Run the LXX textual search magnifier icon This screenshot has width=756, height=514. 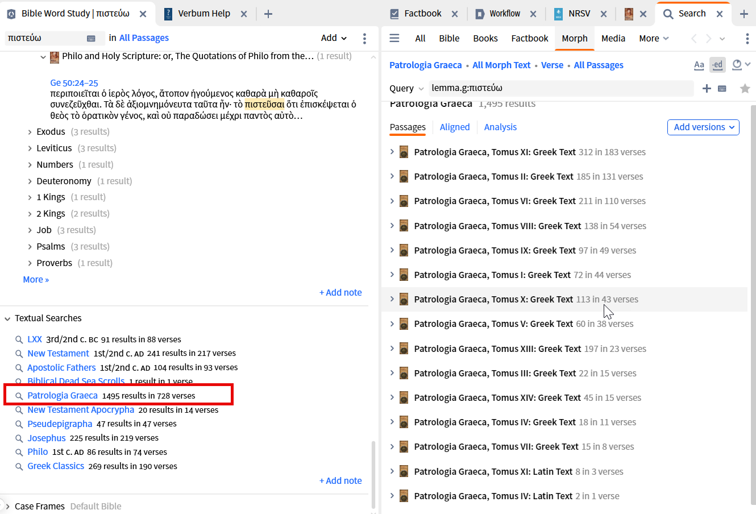point(19,339)
